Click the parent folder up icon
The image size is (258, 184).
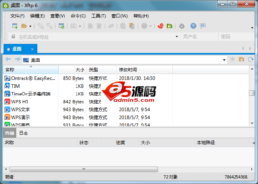click(241, 59)
